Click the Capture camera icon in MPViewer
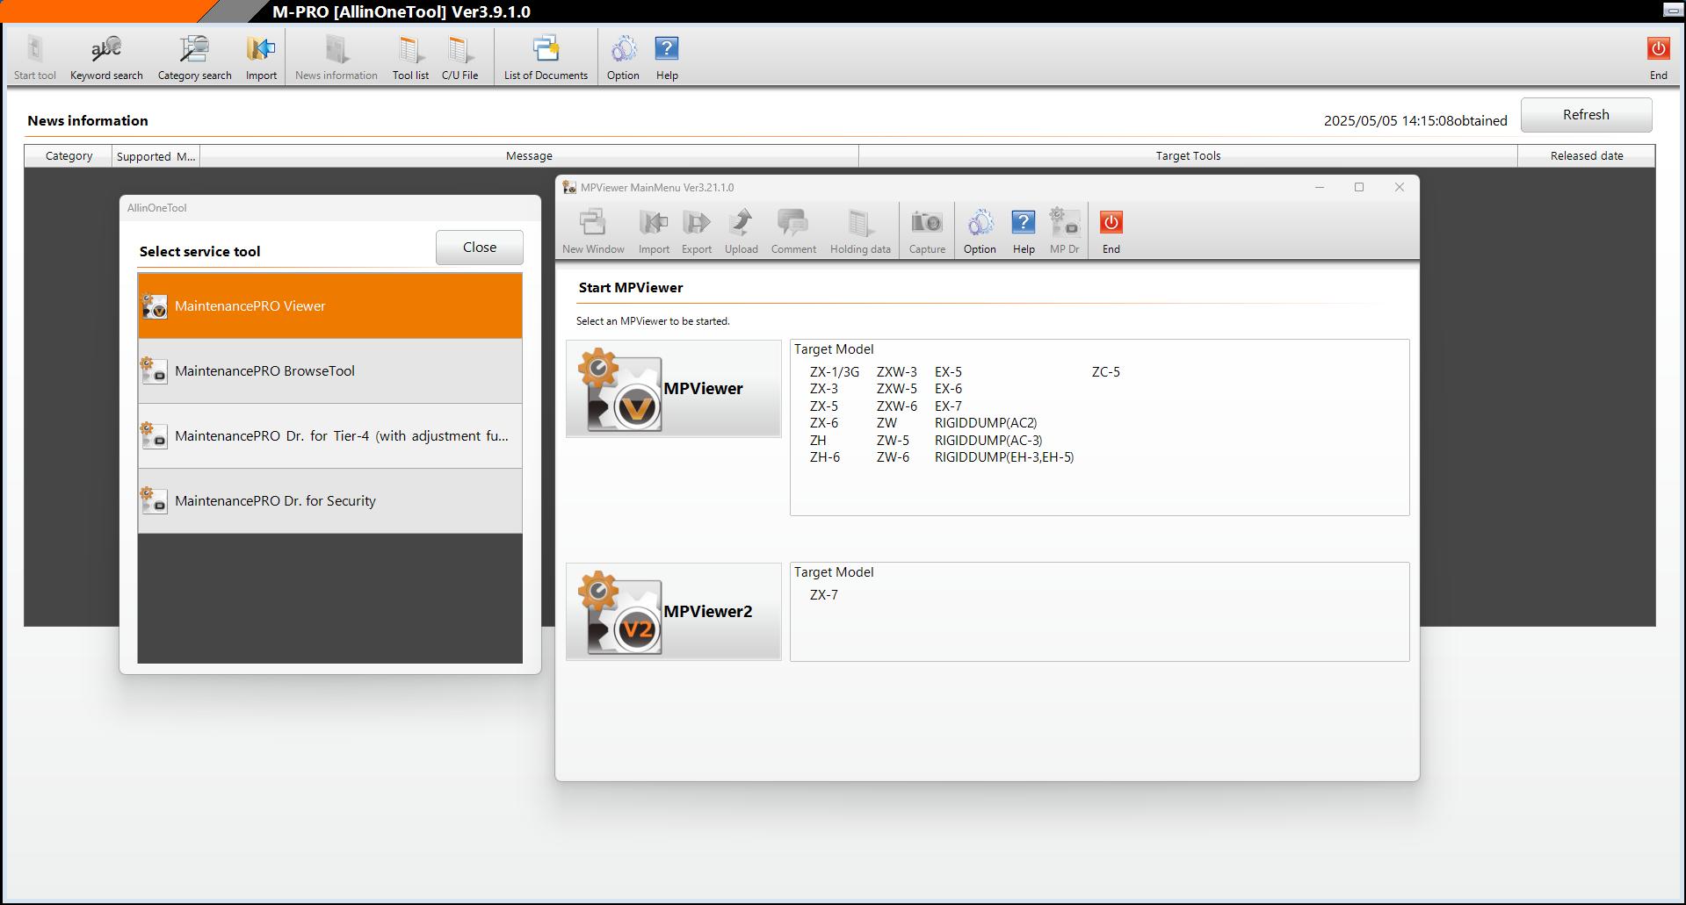Viewport: 1686px width, 905px height. 927,232
